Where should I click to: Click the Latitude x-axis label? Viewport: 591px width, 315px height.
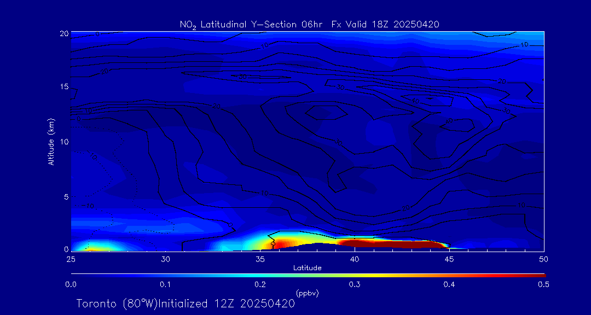point(307,268)
